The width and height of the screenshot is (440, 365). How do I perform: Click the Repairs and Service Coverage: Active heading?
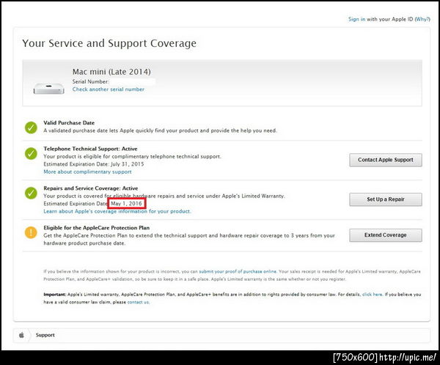point(91,188)
